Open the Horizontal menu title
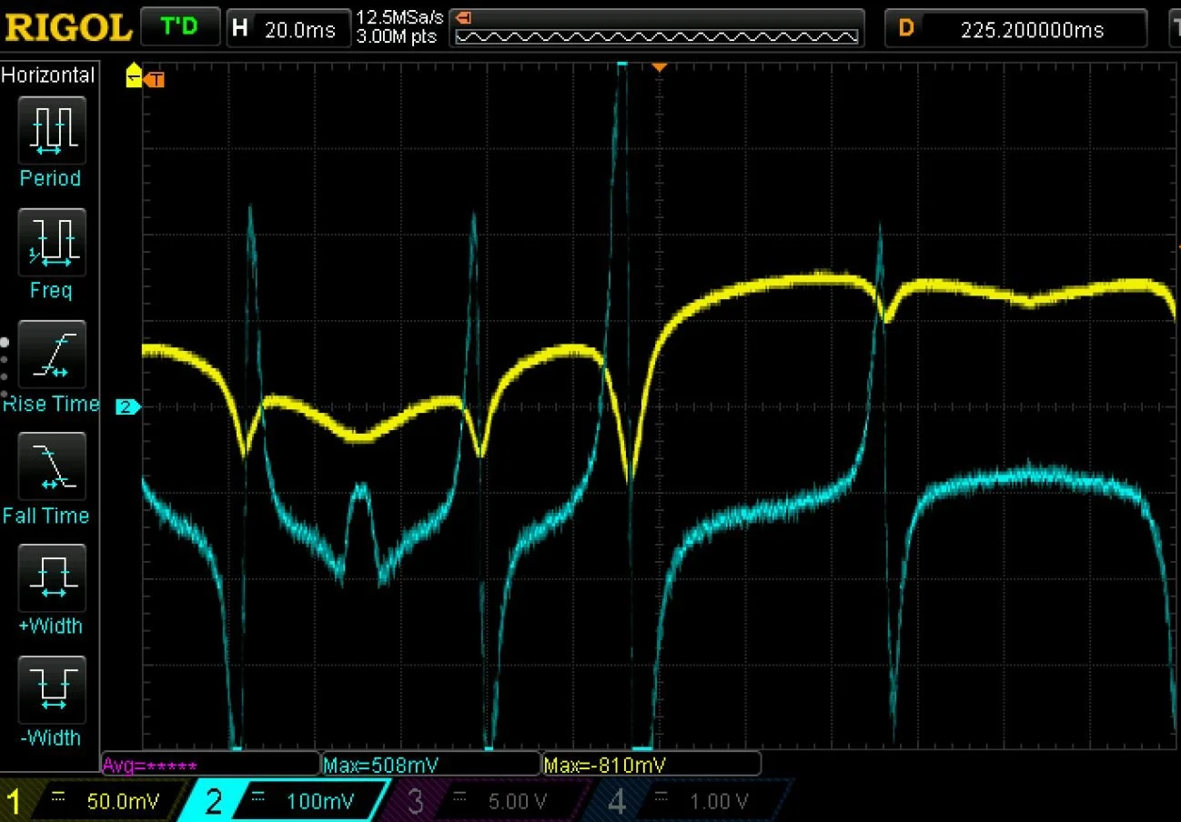 coord(48,75)
